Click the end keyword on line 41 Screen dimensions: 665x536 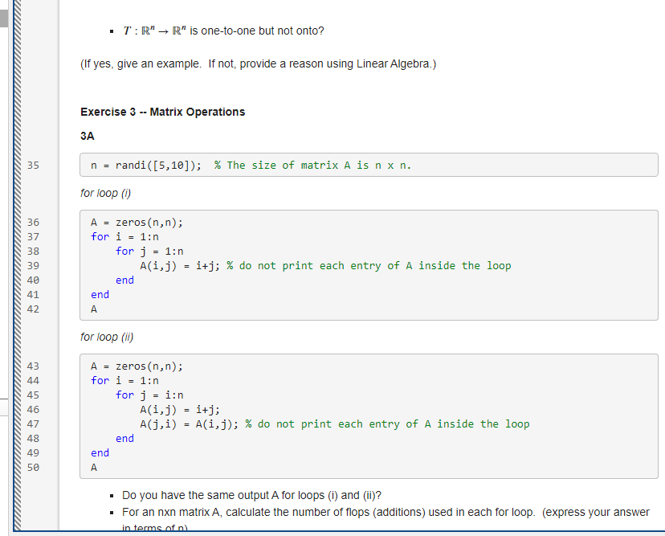click(99, 294)
